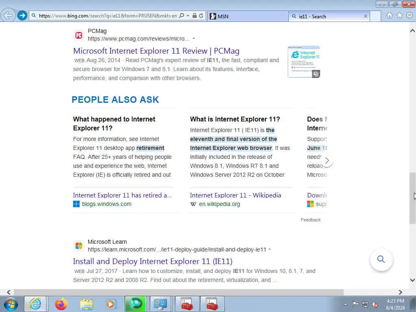Click the horizontal scrollbar right arrow
Viewport: 416px width, 312px height.
click(400, 292)
